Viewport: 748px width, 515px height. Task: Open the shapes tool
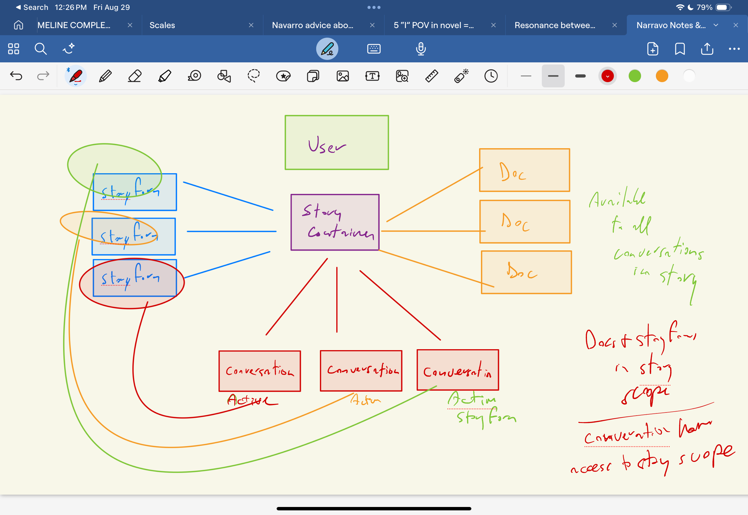pos(224,76)
